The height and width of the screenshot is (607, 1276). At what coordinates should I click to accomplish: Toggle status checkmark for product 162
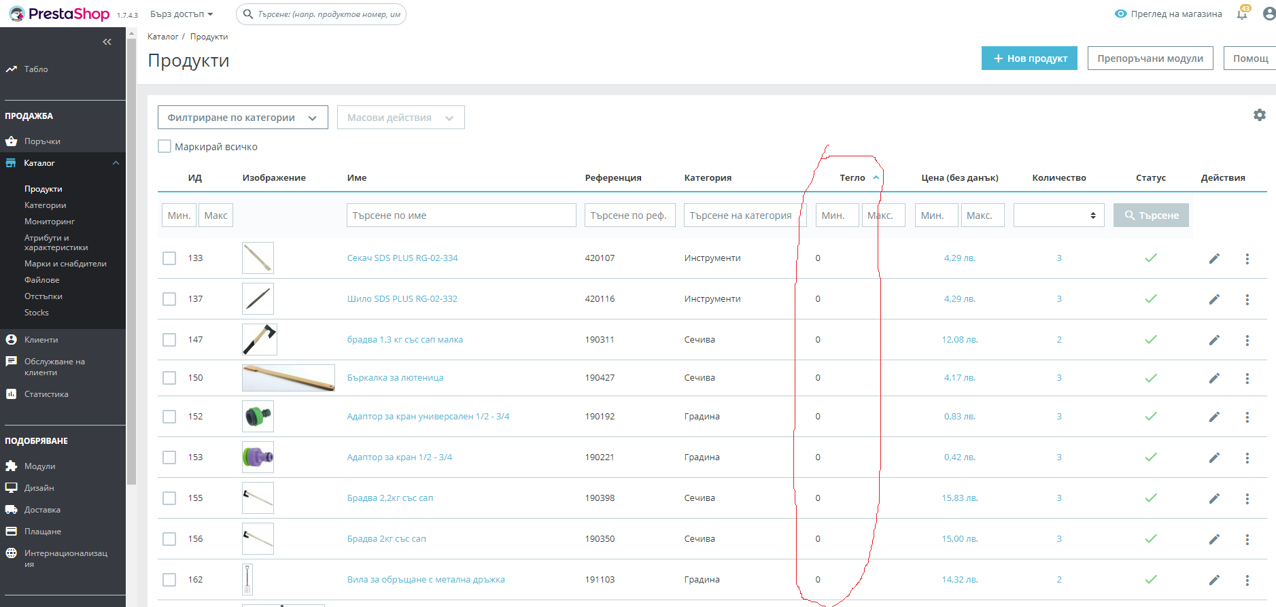(1151, 579)
